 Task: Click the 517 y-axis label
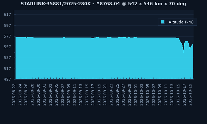pyautogui.click(x=7, y=69)
